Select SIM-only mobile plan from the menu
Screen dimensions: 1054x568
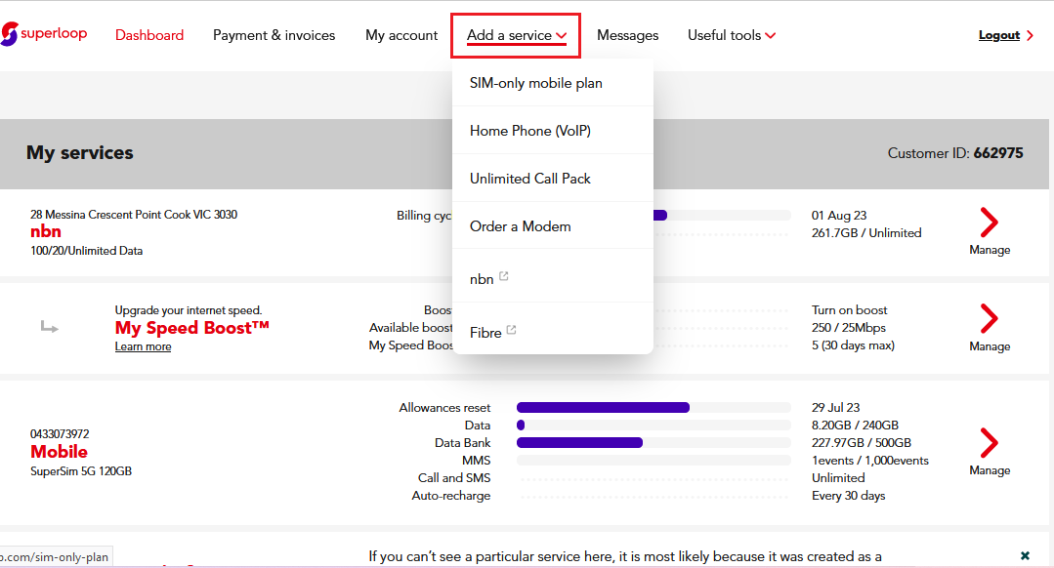pyautogui.click(x=533, y=82)
